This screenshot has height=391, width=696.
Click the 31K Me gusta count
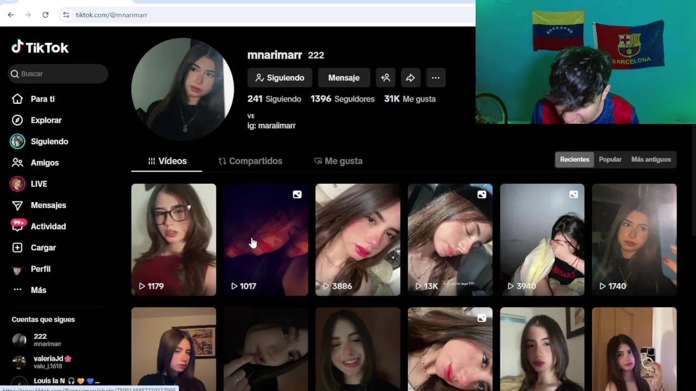pos(410,99)
